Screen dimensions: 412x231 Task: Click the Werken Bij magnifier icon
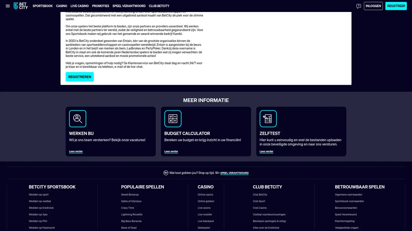[x=78, y=119]
